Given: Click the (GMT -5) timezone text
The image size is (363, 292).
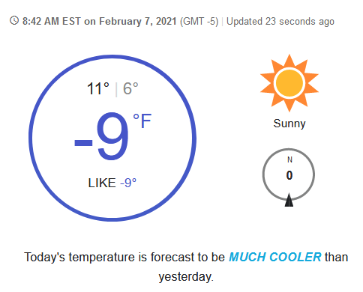Looking at the screenshot, I should [x=199, y=22].
